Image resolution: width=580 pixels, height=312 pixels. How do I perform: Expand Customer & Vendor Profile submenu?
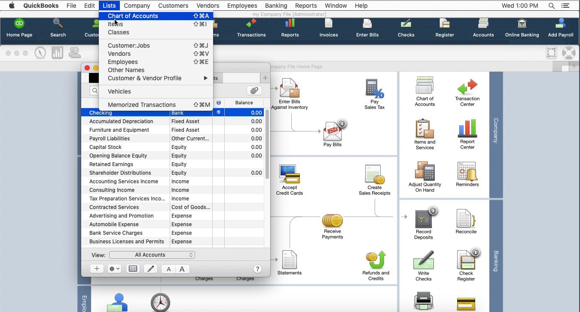point(156,78)
